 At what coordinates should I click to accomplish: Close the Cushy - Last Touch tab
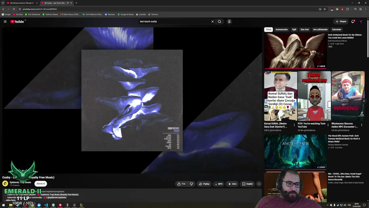coord(71,3)
